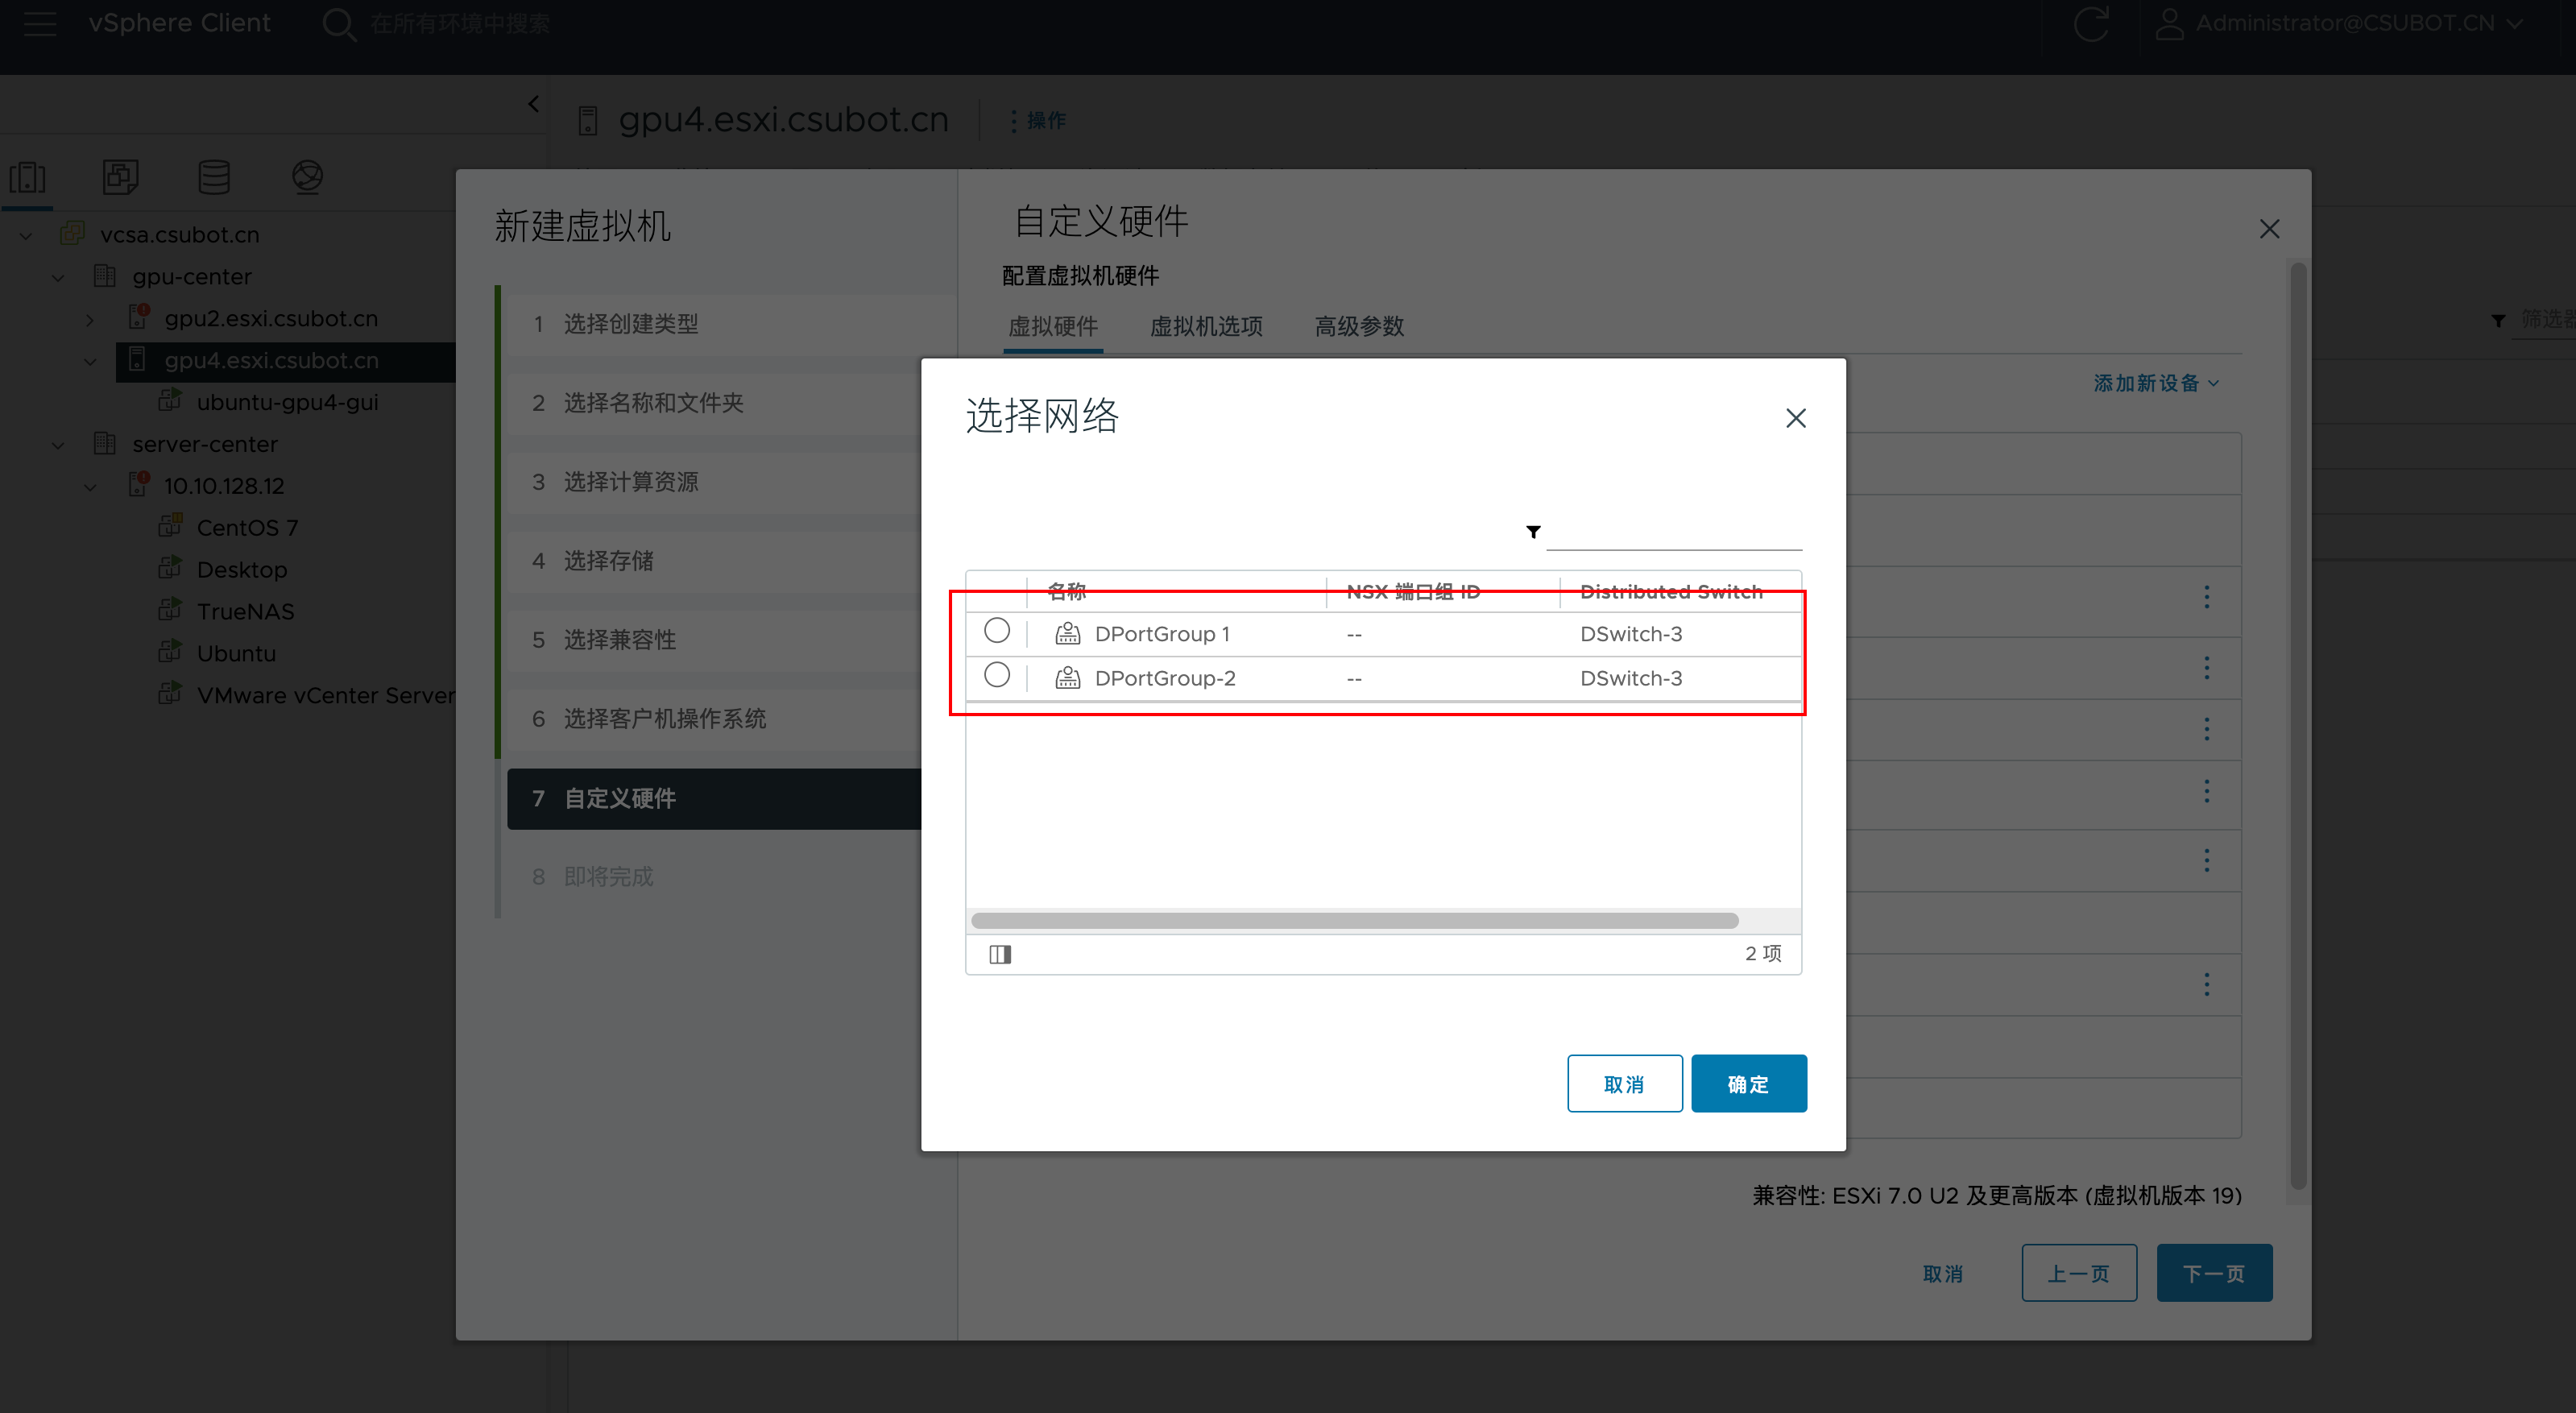The height and width of the screenshot is (1413, 2576).
Task: Open the VMs and Templates inventory icon
Action: 120,178
